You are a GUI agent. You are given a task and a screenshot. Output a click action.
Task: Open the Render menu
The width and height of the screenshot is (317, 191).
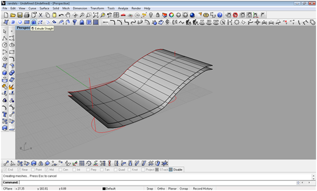pos(136,8)
